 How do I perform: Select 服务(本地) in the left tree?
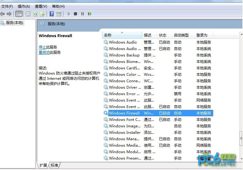click(14, 23)
